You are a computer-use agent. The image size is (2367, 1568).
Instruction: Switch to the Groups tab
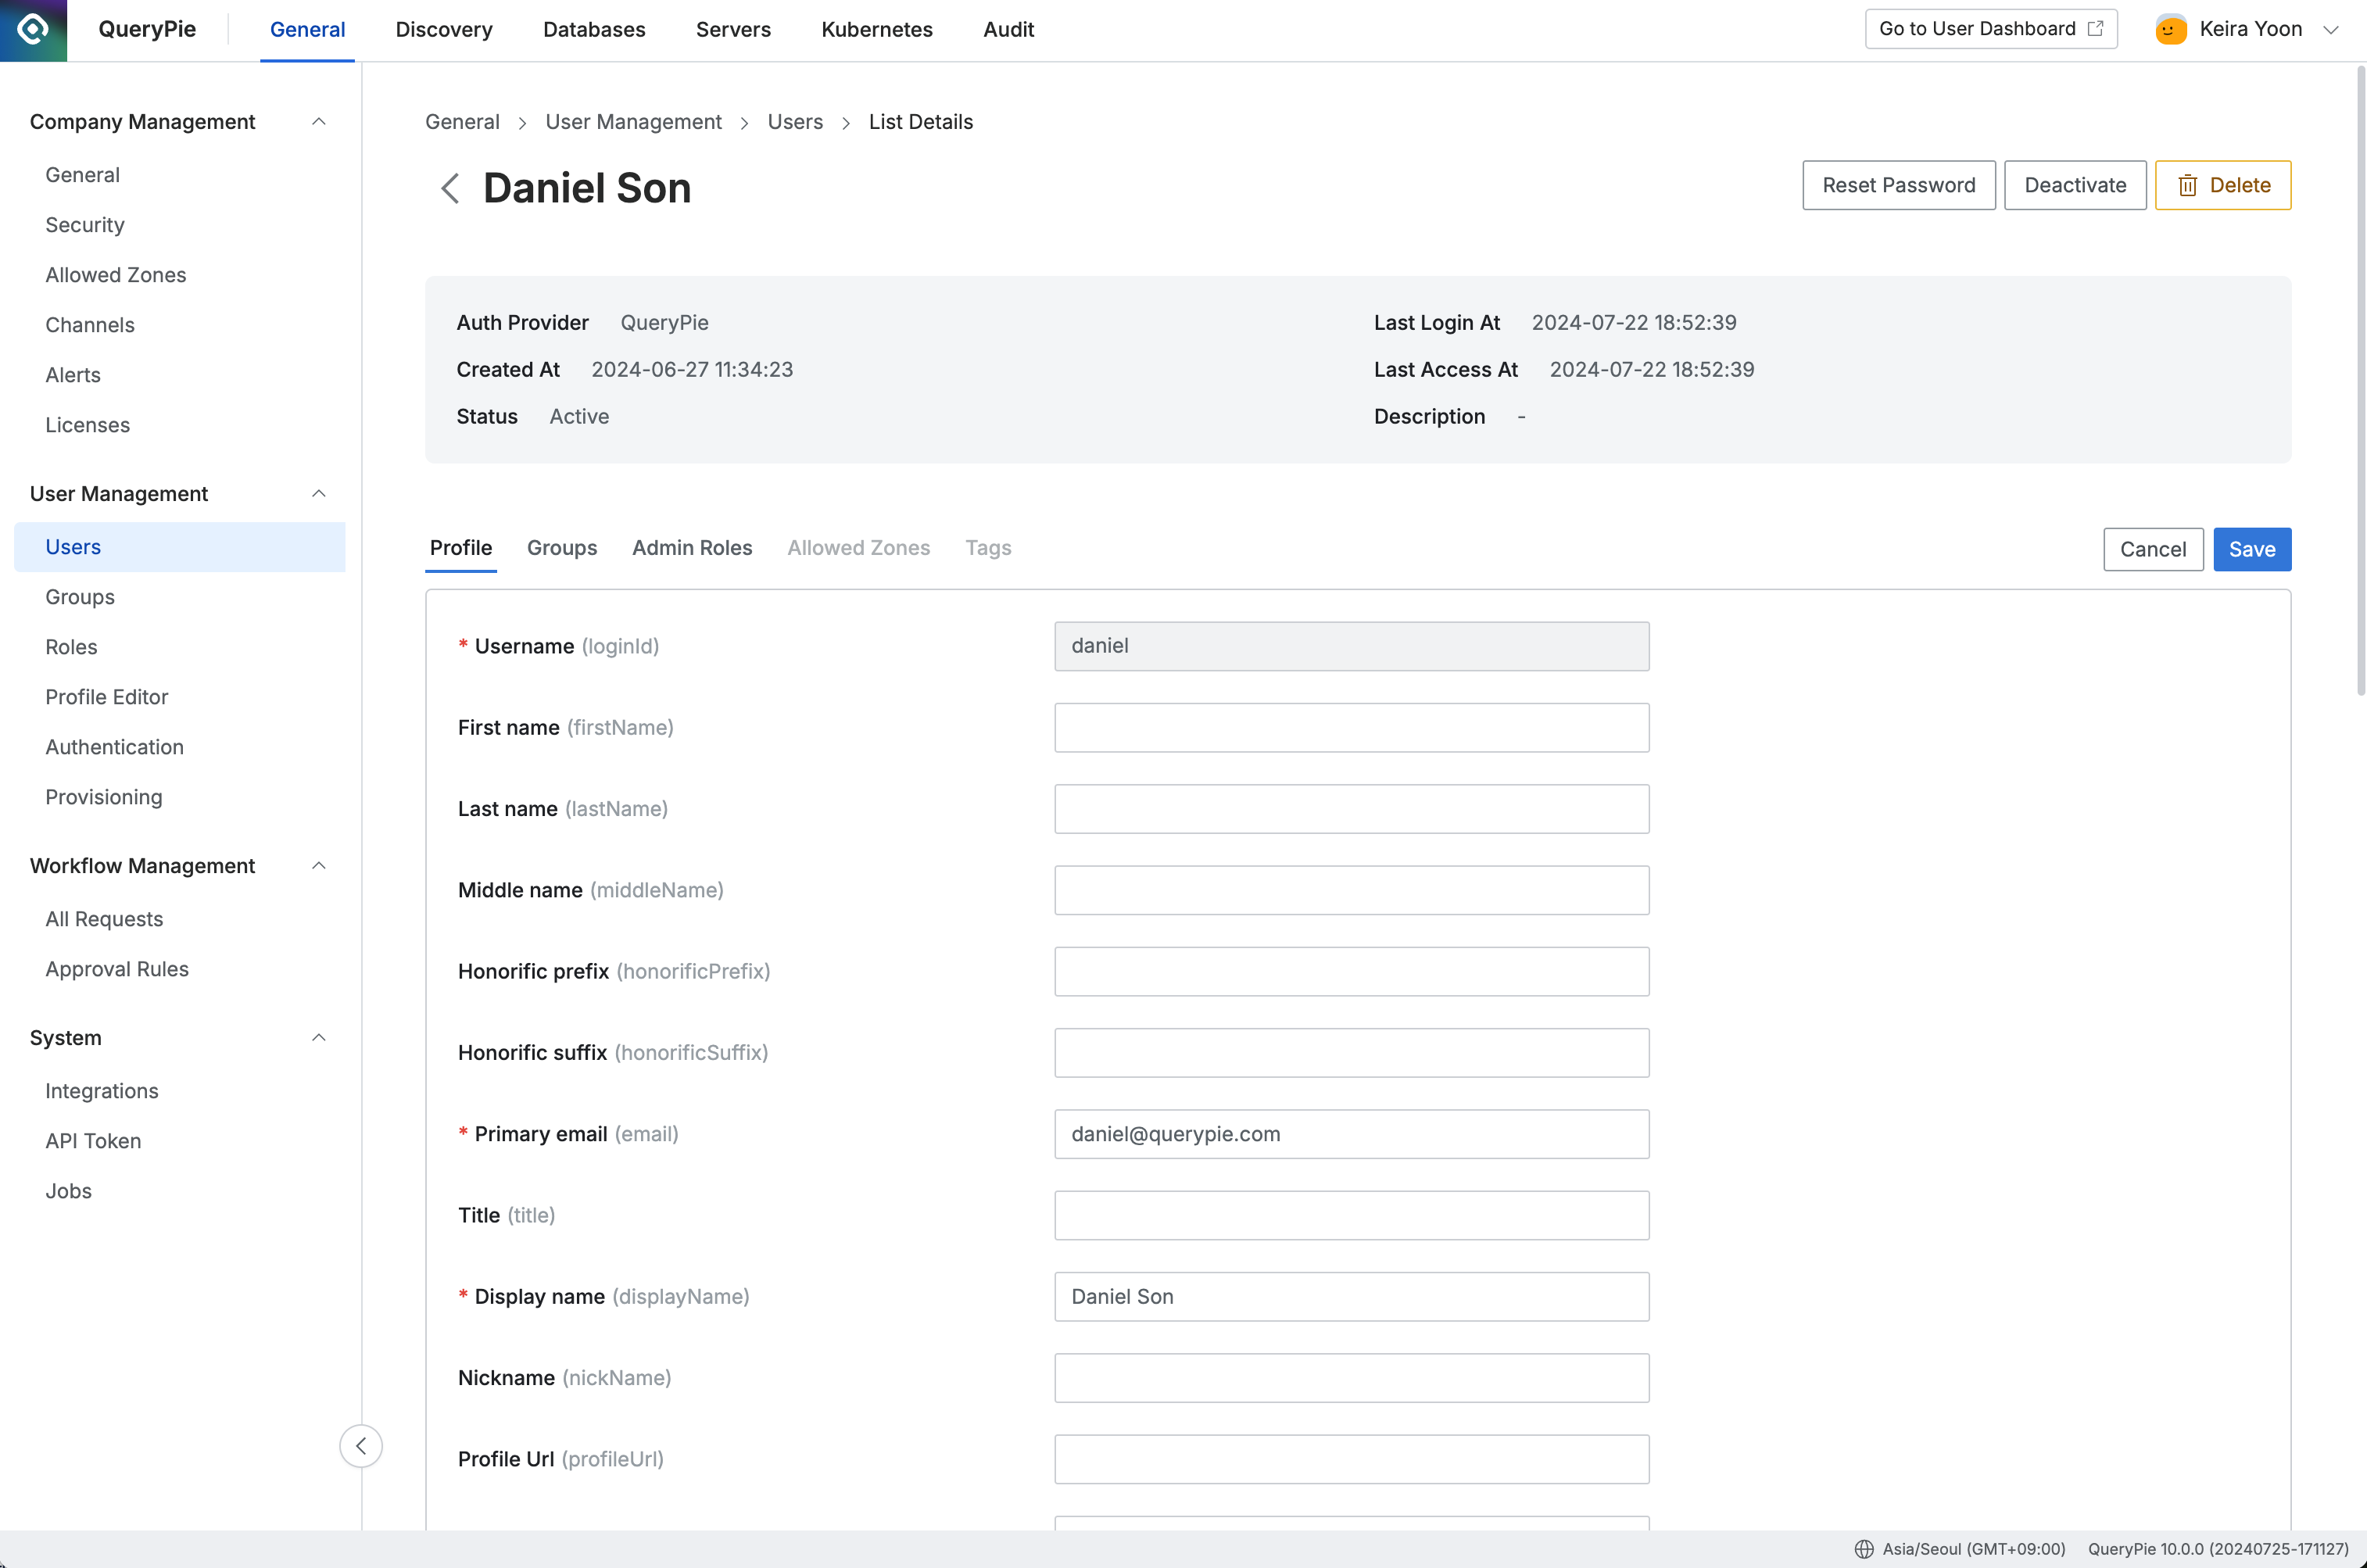tap(561, 548)
